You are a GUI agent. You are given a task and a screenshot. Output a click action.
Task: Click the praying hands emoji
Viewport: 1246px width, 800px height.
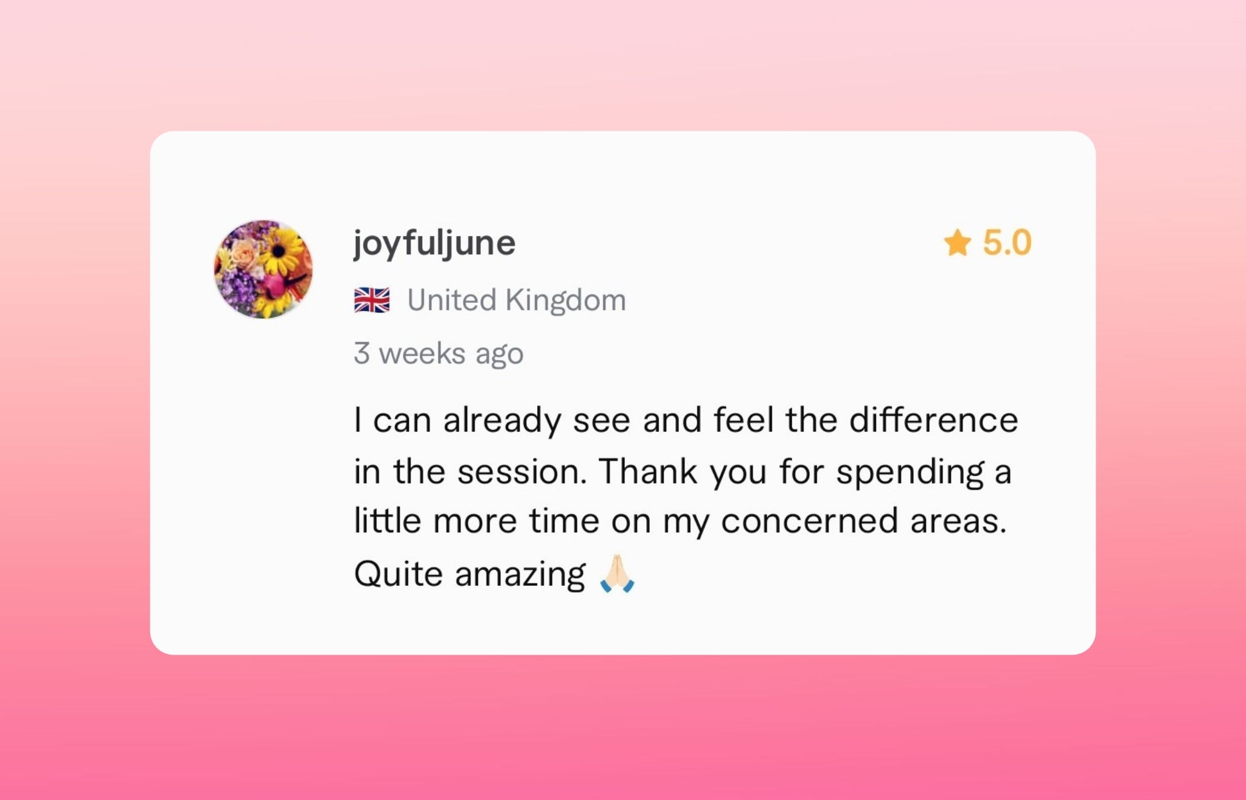[617, 573]
